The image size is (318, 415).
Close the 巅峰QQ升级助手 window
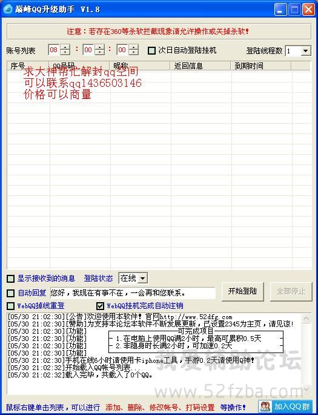[x=308, y=10]
